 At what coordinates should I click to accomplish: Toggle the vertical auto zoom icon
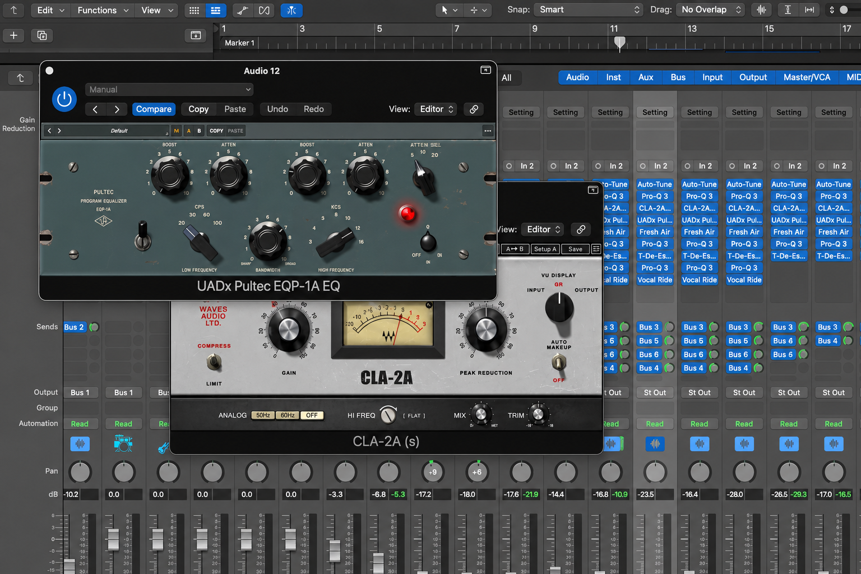point(788,10)
